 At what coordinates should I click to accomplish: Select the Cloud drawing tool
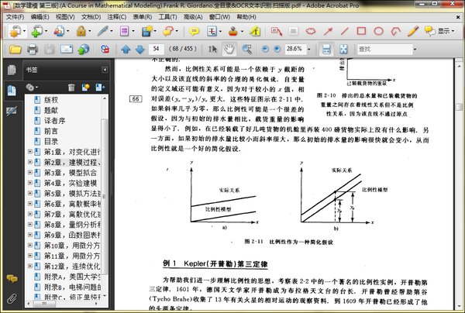click(x=311, y=31)
